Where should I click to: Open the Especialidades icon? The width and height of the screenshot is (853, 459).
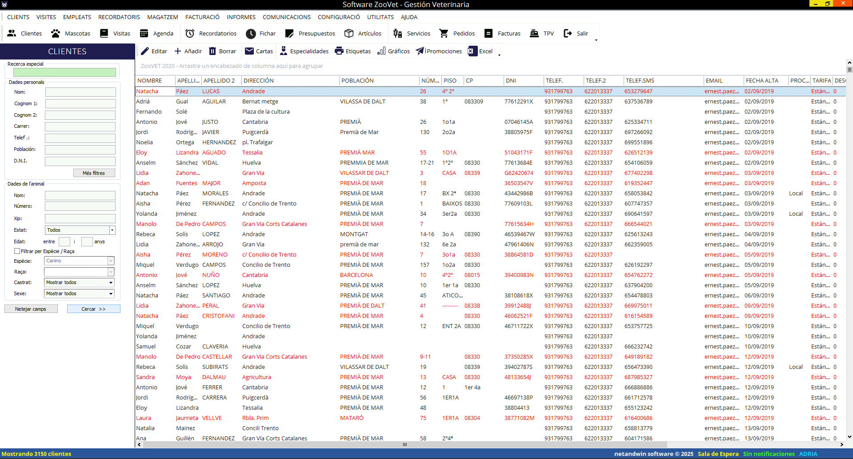(x=284, y=51)
